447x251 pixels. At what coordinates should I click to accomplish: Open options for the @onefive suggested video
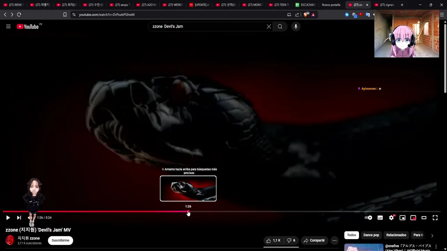[x=436, y=246]
